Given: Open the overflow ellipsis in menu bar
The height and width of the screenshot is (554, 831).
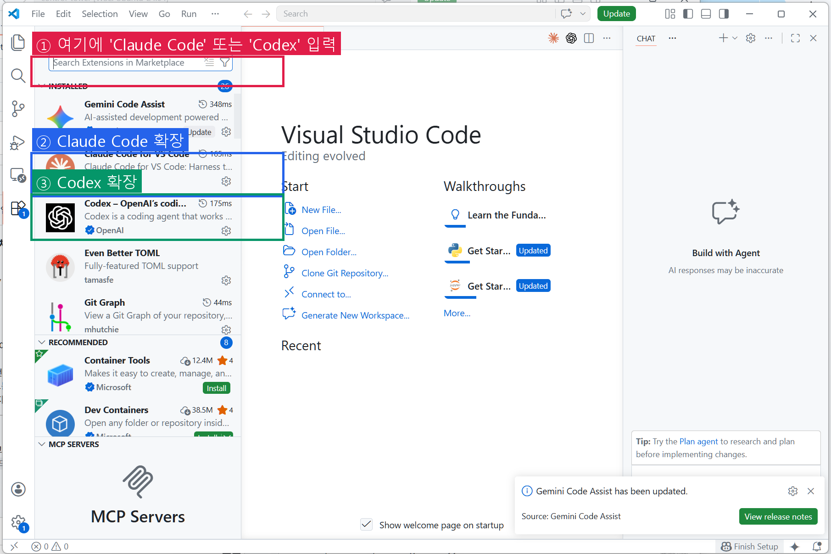Looking at the screenshot, I should [x=215, y=14].
